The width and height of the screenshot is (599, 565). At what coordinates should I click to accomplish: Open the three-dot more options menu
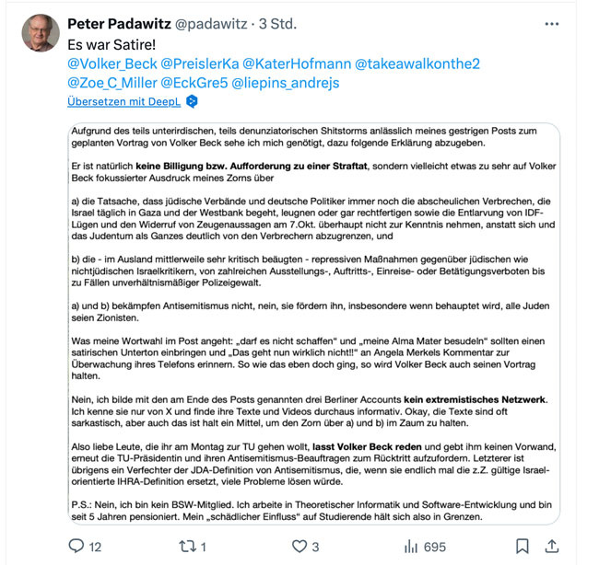[x=551, y=23]
